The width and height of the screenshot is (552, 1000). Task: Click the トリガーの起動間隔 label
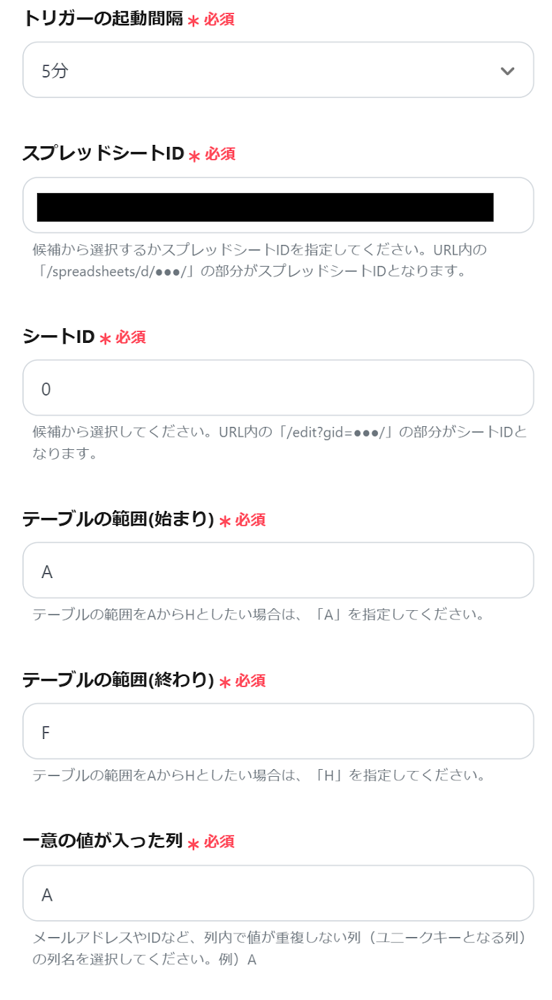pos(103,19)
